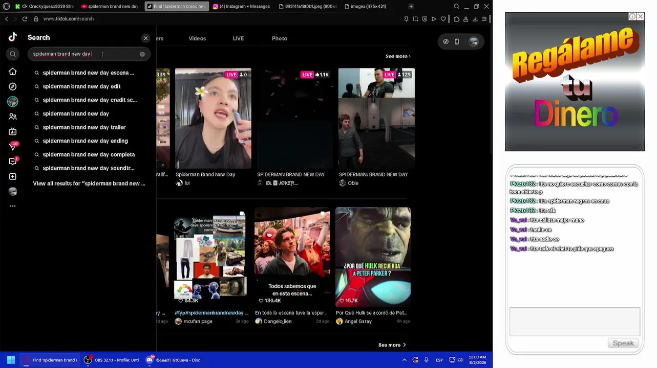
Task: Open the browser downloads icon
Action: (475, 19)
